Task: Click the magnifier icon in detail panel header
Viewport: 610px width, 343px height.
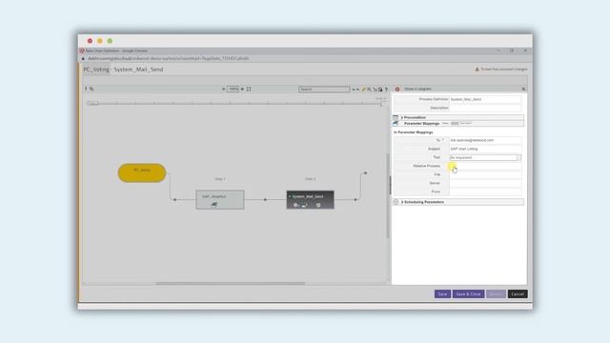Action: coord(523,89)
